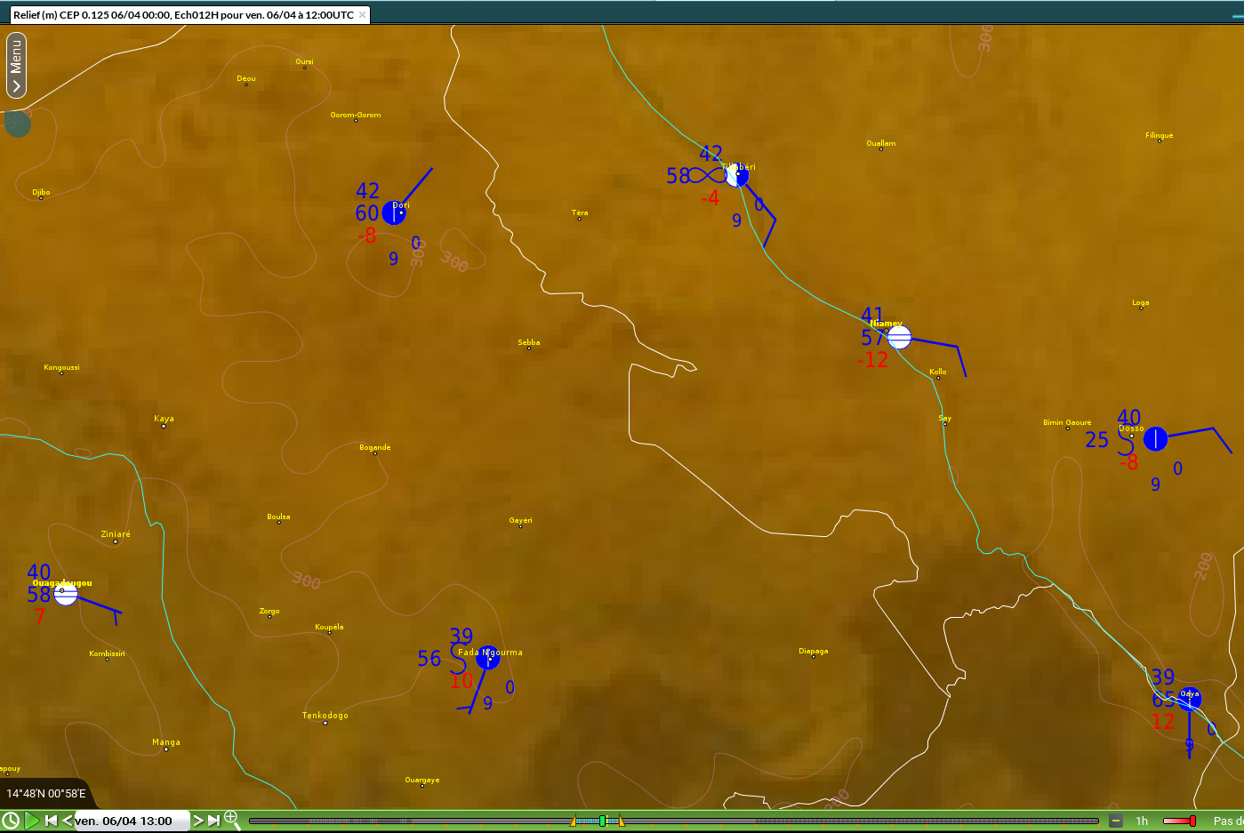The image size is (1244, 833).
Task: Click the Fada Ngourma station observation circle
Action: pos(487,658)
